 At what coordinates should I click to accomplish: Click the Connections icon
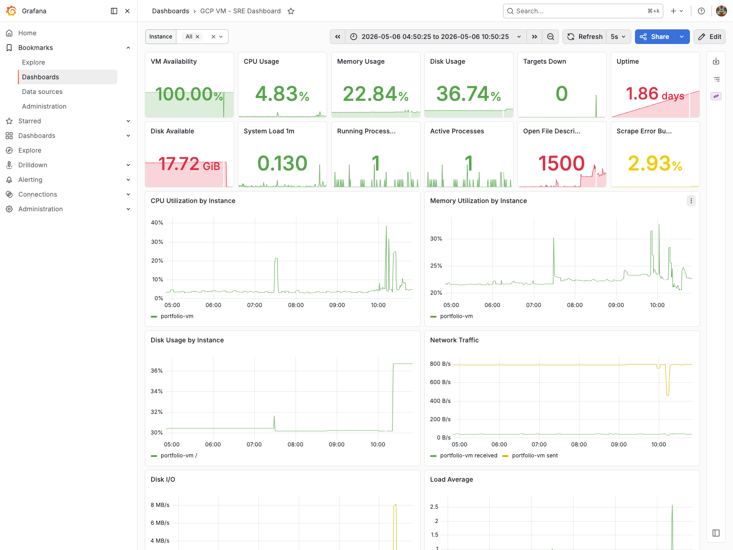coord(9,194)
